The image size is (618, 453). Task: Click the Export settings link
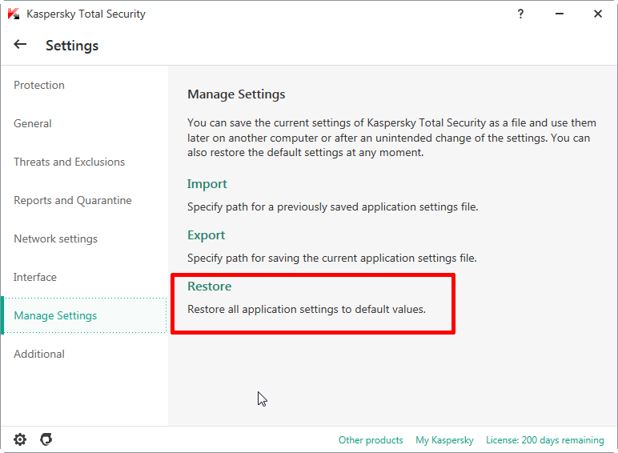[x=207, y=235]
